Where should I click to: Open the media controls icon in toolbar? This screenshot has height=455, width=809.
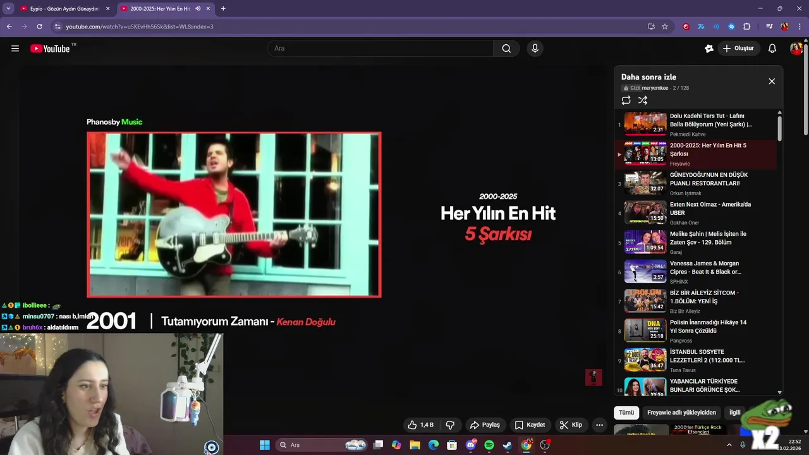pos(769,27)
